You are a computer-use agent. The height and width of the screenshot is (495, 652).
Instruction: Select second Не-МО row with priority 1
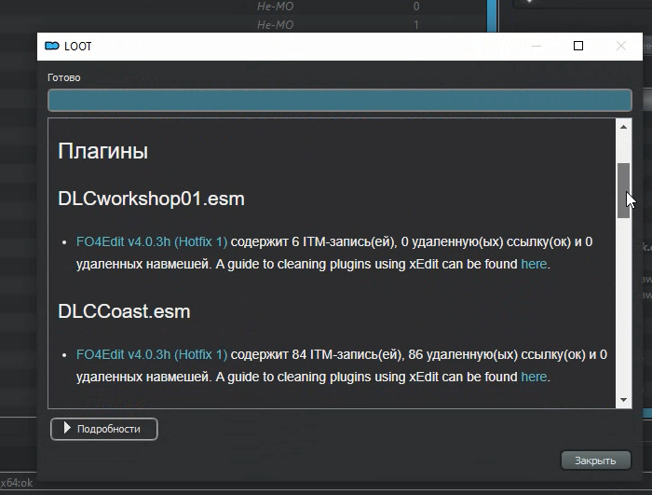pyautogui.click(x=276, y=25)
